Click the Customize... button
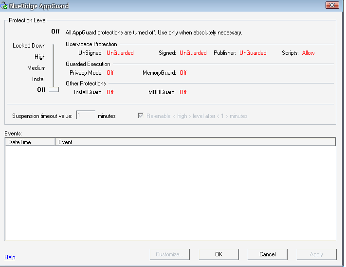 click(169, 254)
